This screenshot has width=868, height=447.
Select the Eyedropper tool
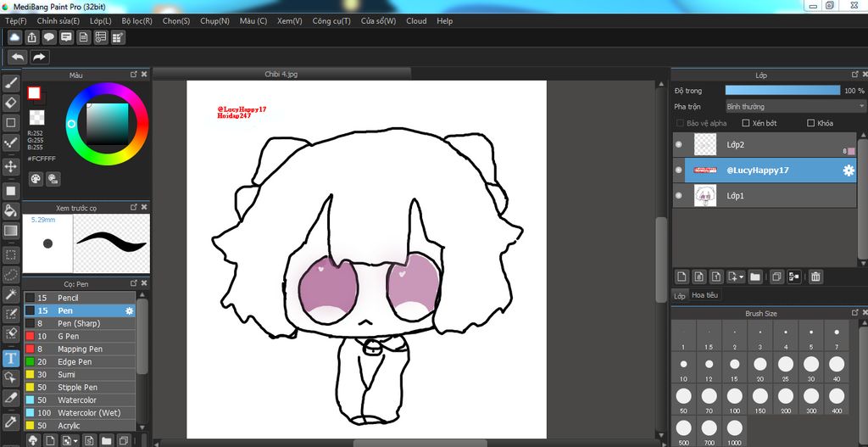click(10, 421)
